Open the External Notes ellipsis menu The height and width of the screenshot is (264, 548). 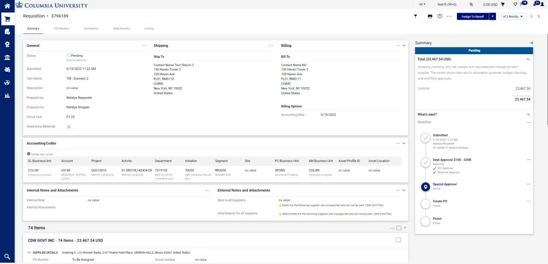pos(398,190)
